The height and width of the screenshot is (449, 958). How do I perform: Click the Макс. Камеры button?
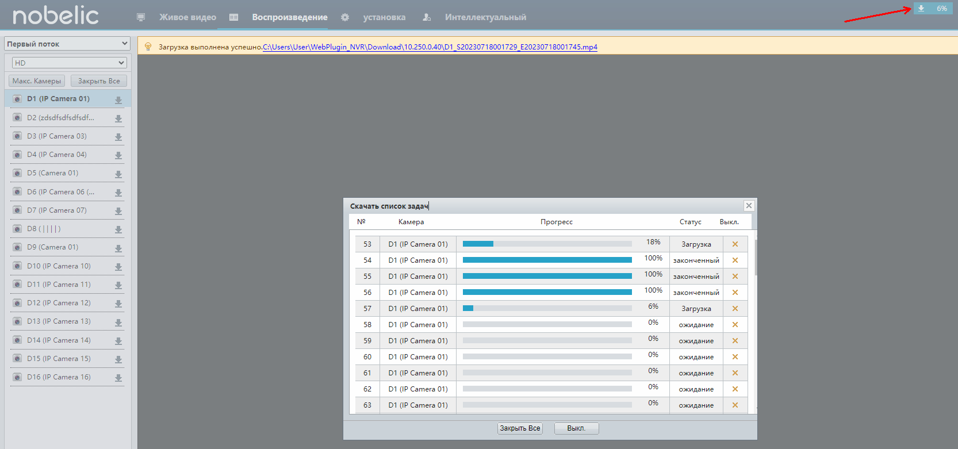click(x=37, y=81)
